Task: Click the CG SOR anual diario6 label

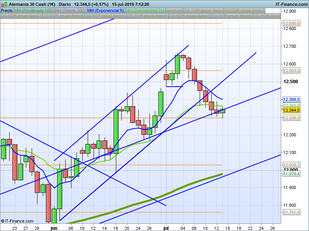Action: 148,16
